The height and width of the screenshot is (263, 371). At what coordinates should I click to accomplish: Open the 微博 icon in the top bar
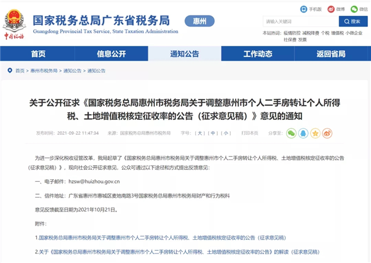tap(331, 9)
